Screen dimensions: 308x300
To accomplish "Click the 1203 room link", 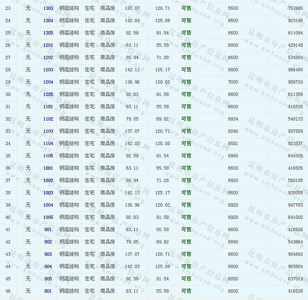I will [x=48, y=70].
